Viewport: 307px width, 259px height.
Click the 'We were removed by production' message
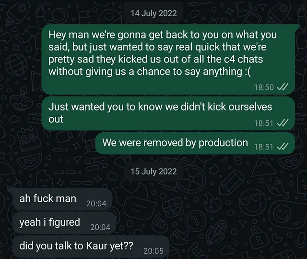[175, 143]
